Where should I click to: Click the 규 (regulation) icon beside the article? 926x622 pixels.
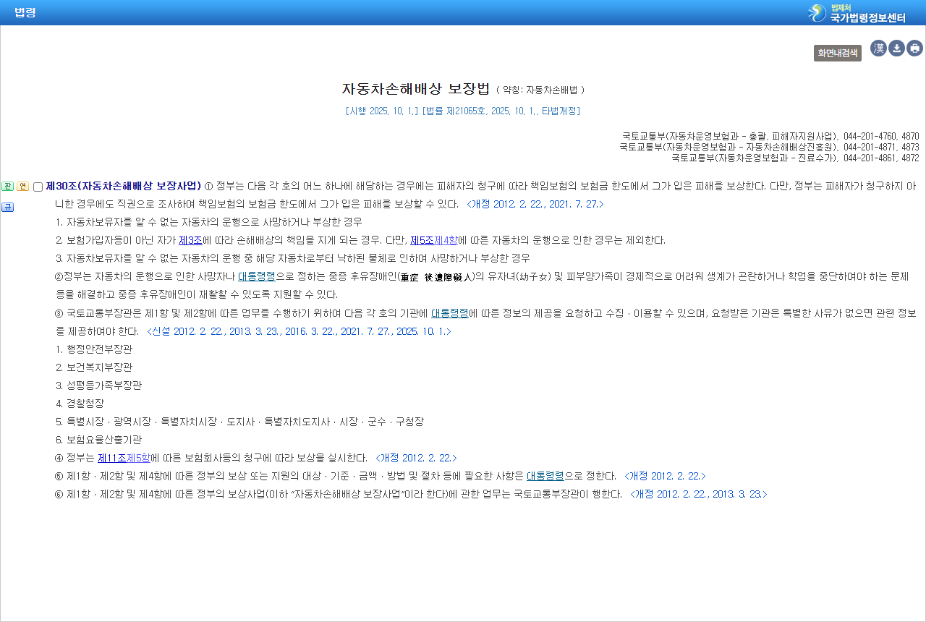click(8, 208)
